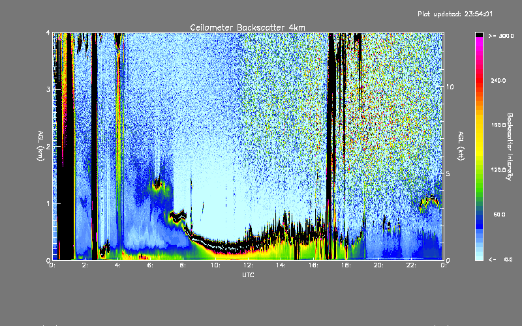The width and height of the screenshot is (522, 326).
Task: Click the "8:" UTC tick label
Action: pos(183,265)
